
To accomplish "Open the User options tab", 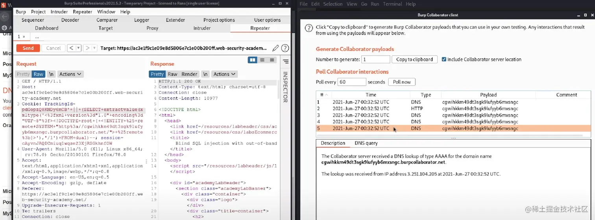I will [x=267, y=20].
